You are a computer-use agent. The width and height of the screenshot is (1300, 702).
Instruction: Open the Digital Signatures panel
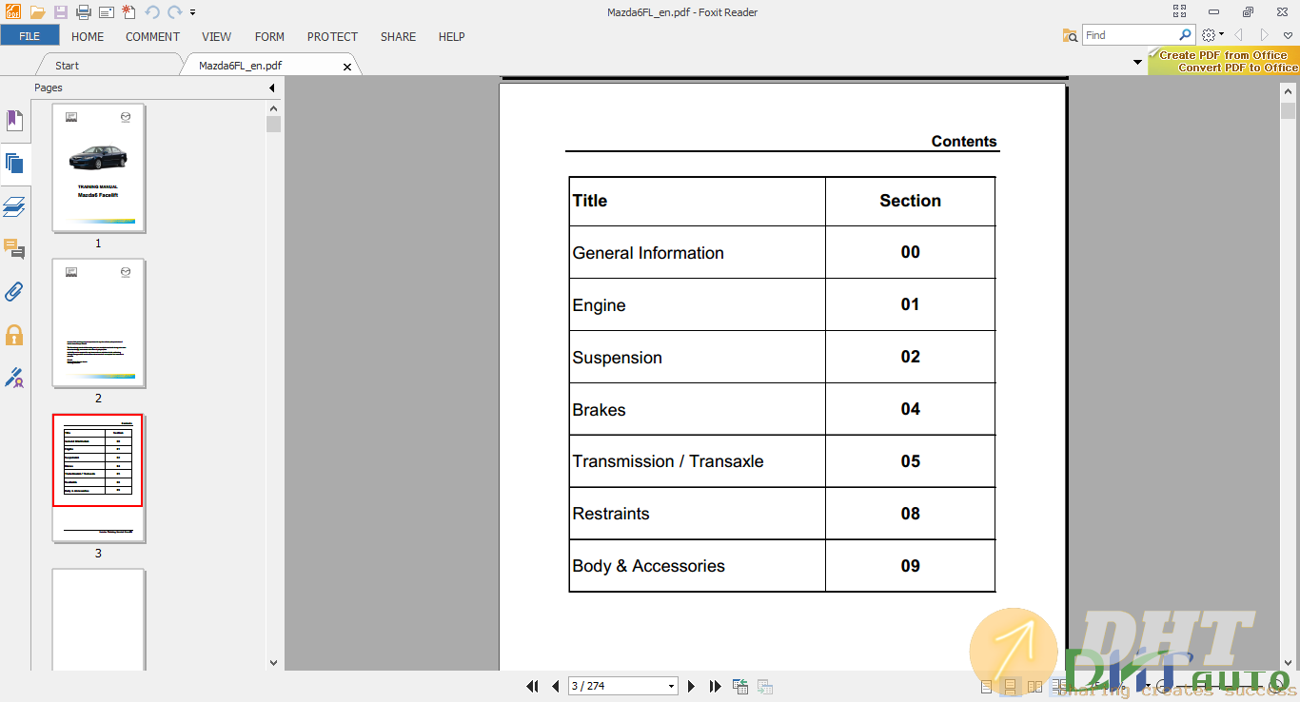14,378
